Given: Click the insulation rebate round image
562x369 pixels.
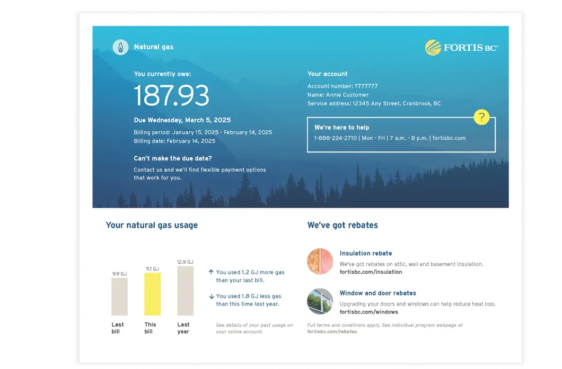Looking at the screenshot, I should tap(320, 262).
